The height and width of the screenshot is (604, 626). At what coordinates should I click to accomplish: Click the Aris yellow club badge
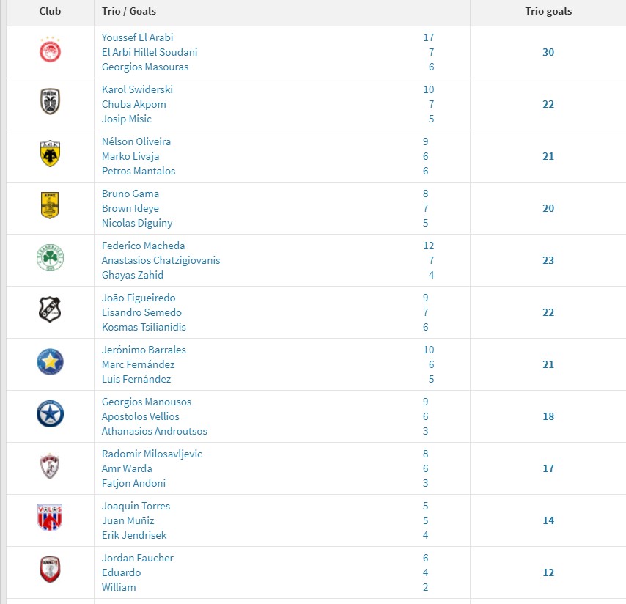[x=50, y=205]
